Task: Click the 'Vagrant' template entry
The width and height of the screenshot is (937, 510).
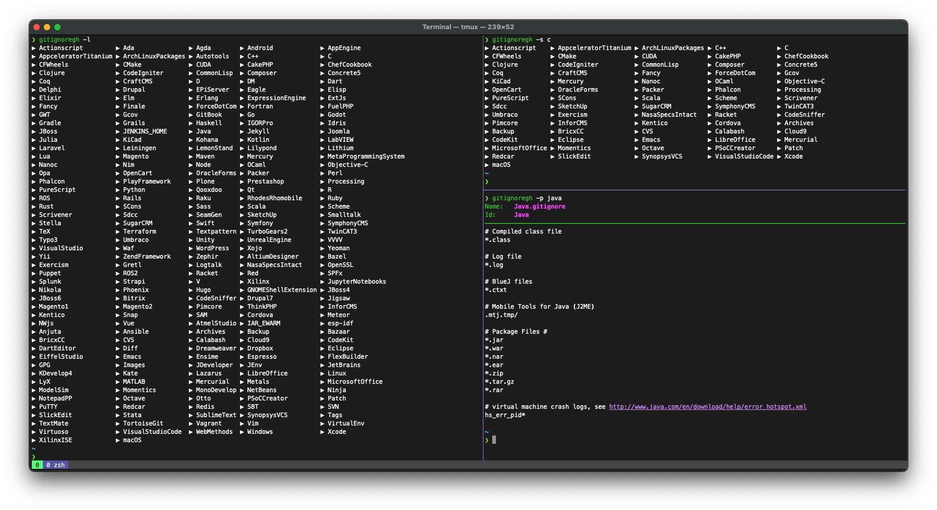Action: pos(209,423)
